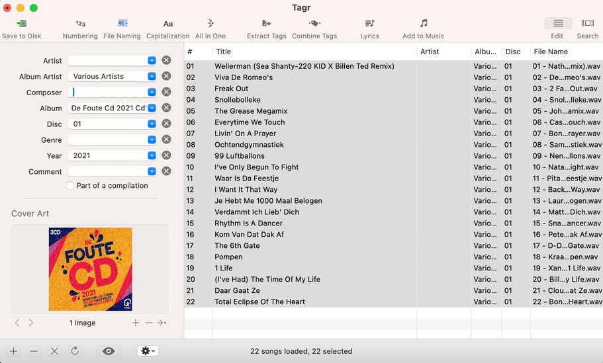Click the Save to Disk toolbar icon

point(22,23)
